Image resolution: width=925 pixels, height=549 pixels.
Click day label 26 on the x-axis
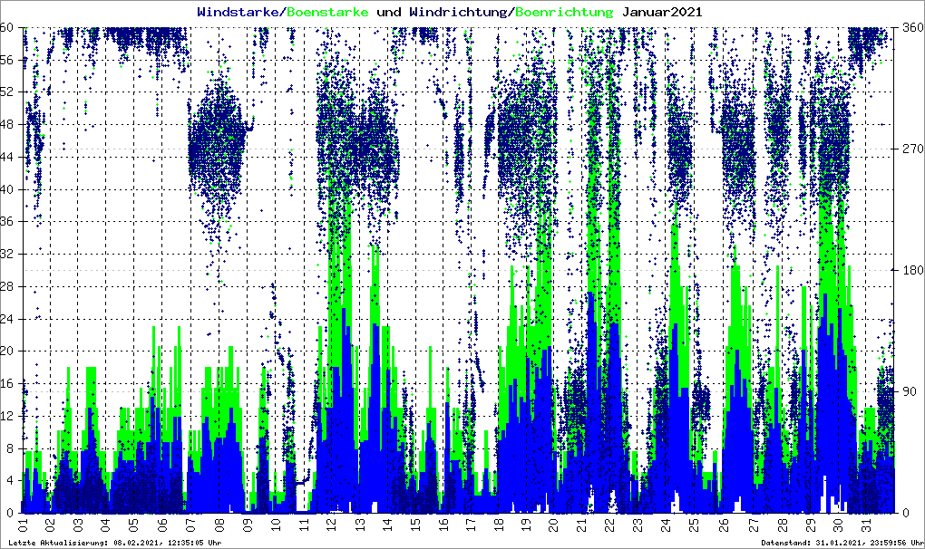[725, 525]
